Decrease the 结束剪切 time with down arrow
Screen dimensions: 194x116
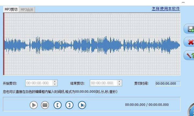click(x=119, y=84)
